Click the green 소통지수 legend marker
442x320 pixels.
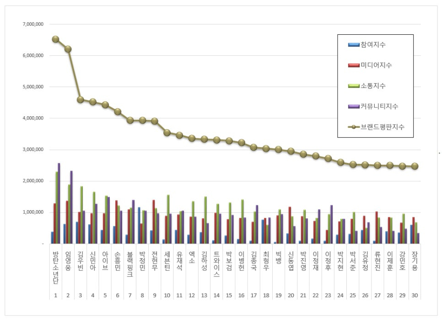[x=353, y=86]
